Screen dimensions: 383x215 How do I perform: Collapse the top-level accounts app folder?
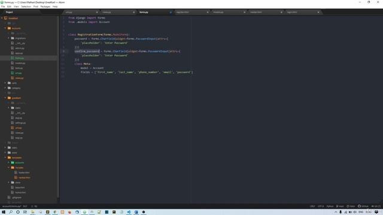pos(5,28)
